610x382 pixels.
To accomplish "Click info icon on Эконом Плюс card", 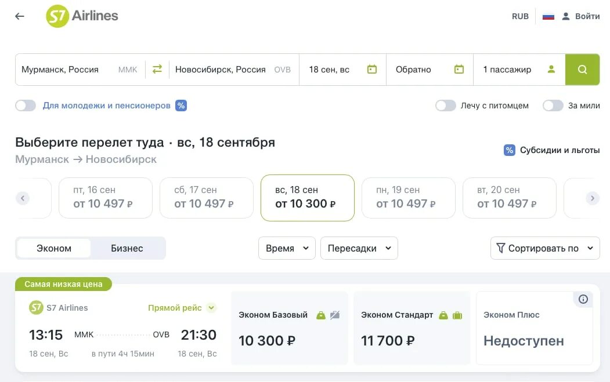I will click(583, 299).
